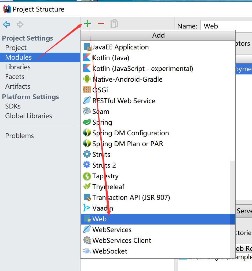
Task: Pick Struts 2 from the Add list
Action: 158,165
